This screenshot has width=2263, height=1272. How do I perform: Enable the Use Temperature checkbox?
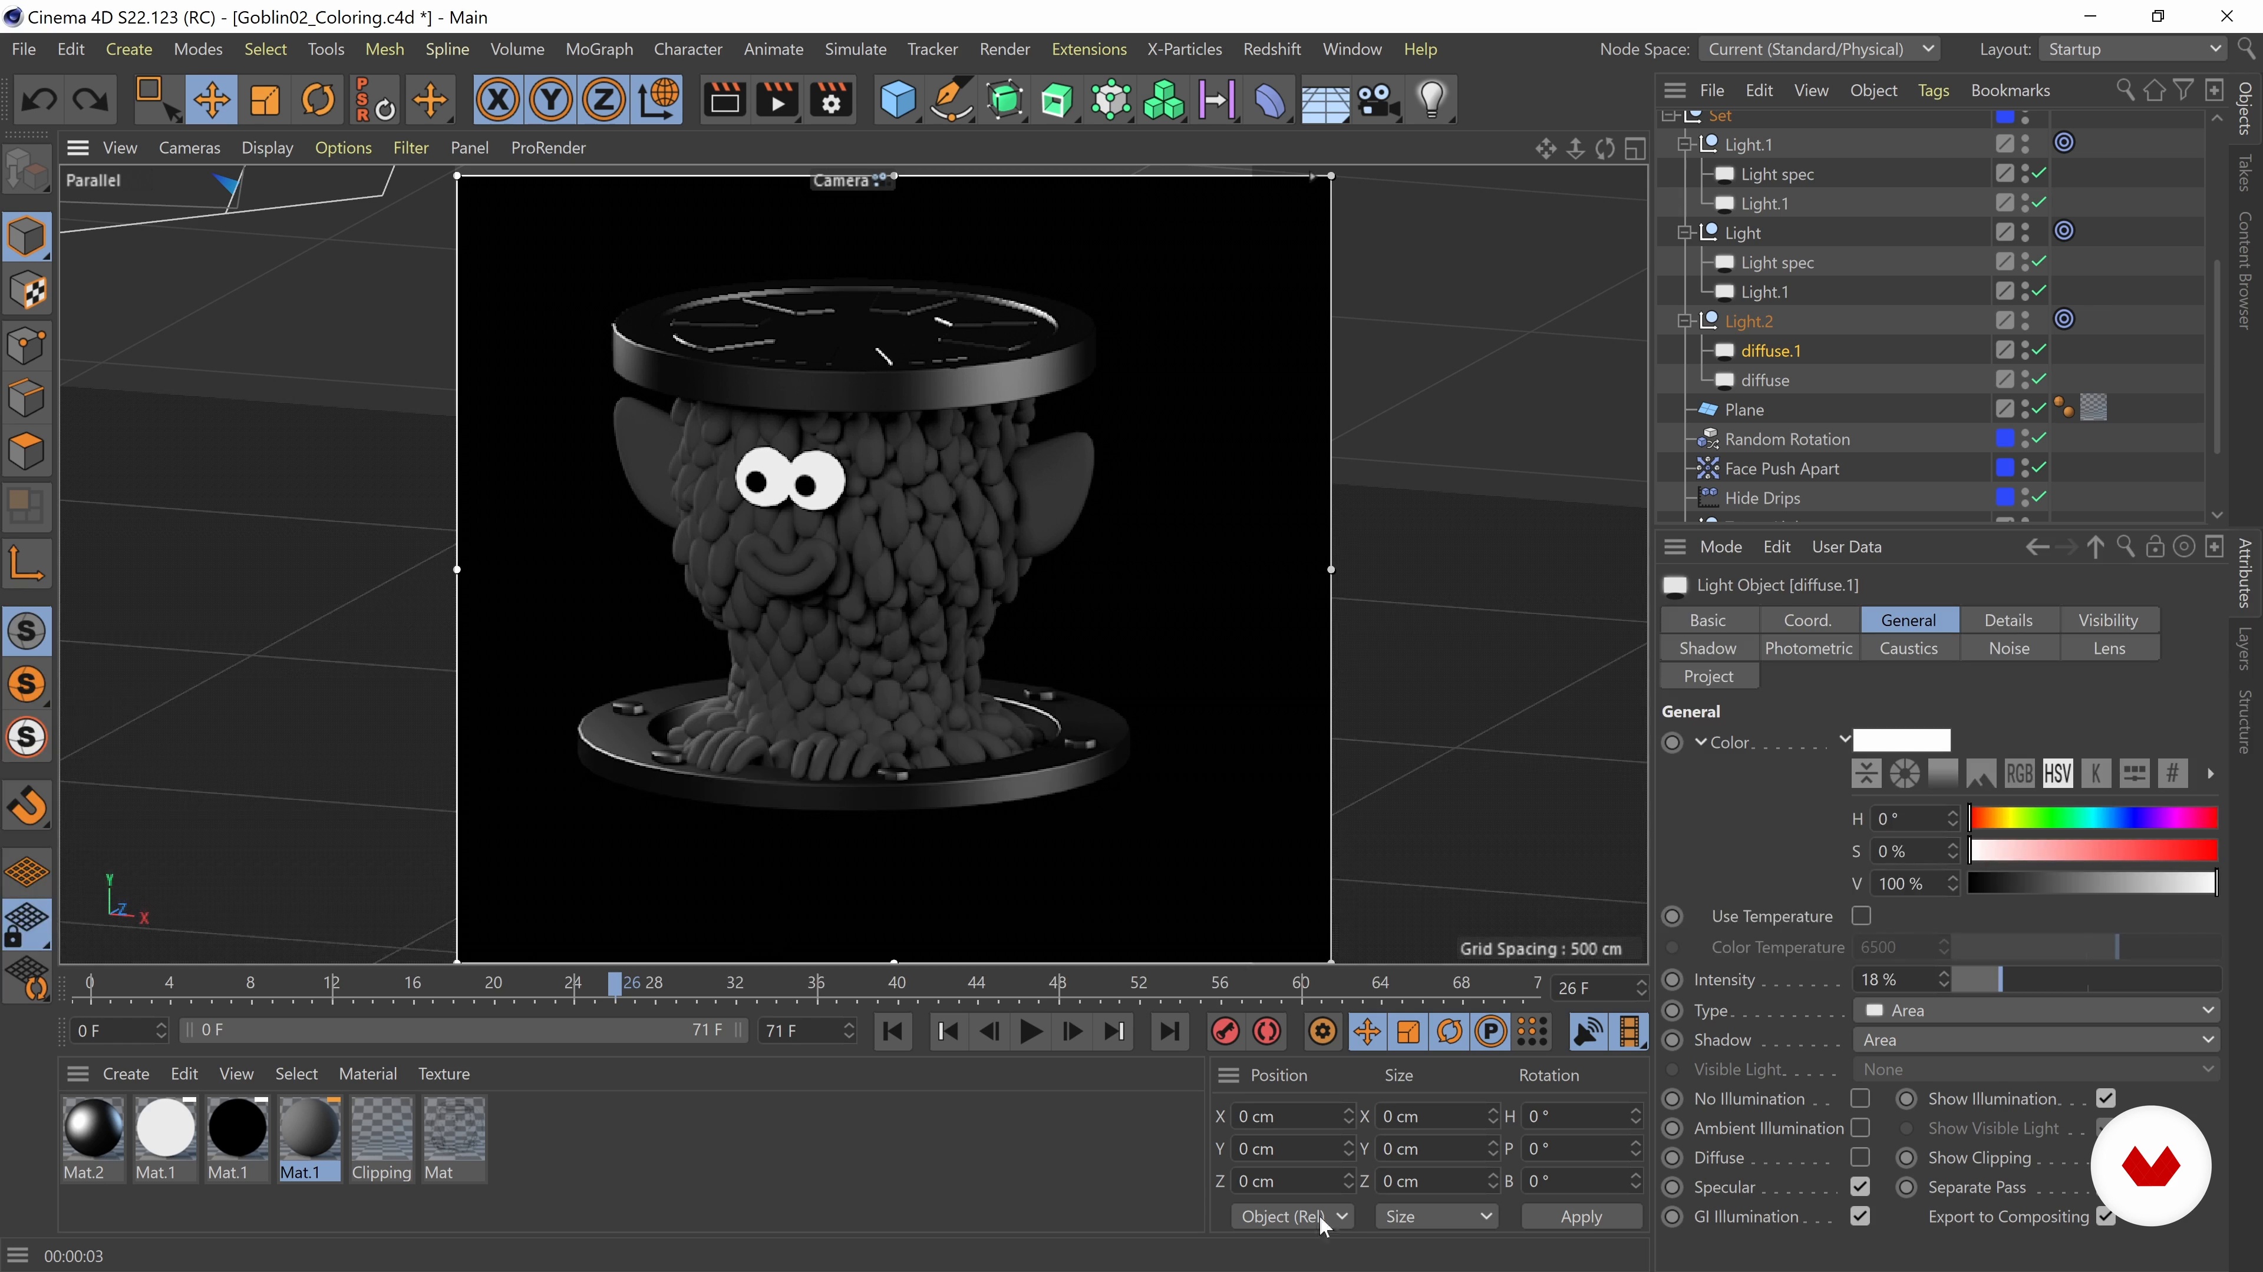point(1860,916)
